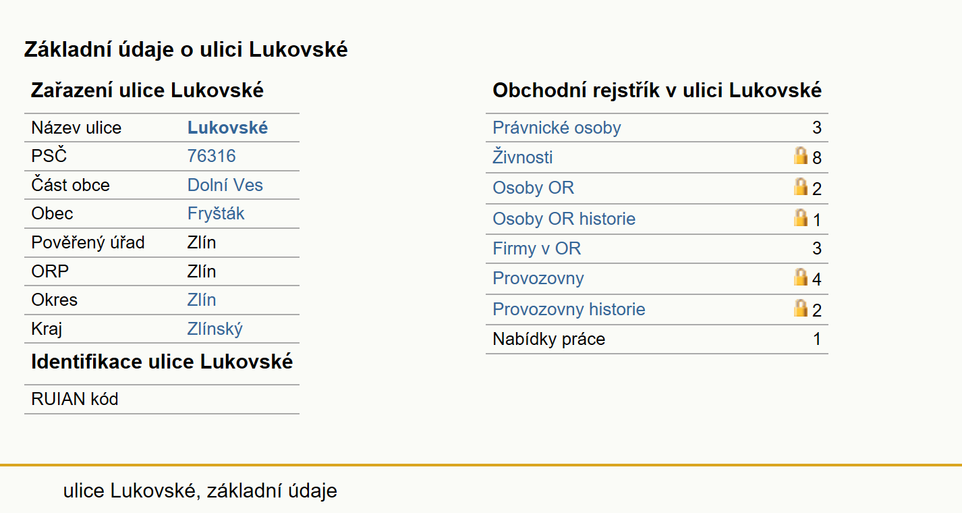Click the lock icon beside Živnosti
The width and height of the screenshot is (962, 513).
801,156
